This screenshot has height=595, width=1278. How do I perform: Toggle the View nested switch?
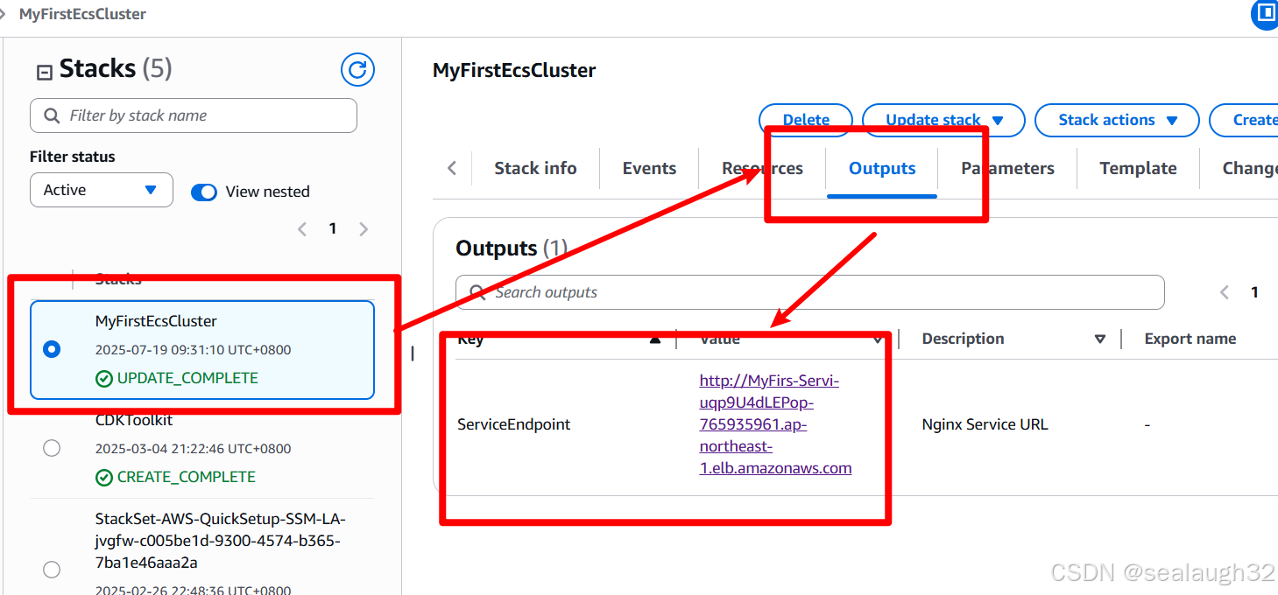point(204,192)
